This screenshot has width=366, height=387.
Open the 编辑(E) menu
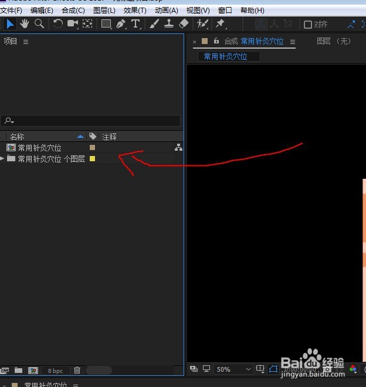tap(42, 11)
